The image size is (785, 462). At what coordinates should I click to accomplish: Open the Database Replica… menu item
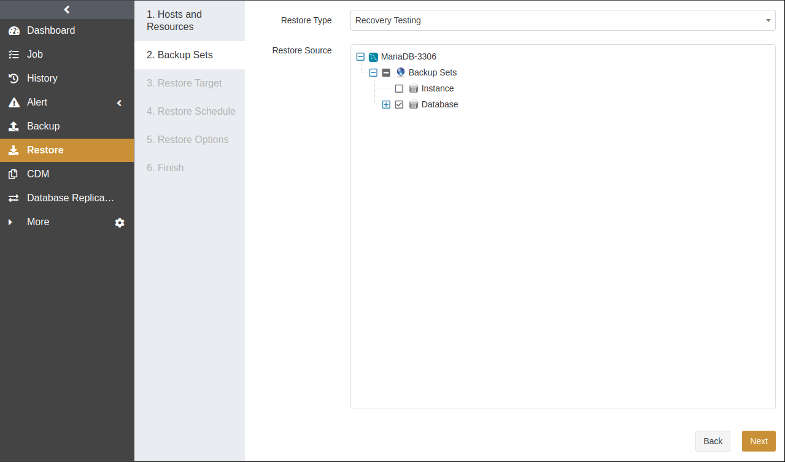pyautogui.click(x=67, y=198)
